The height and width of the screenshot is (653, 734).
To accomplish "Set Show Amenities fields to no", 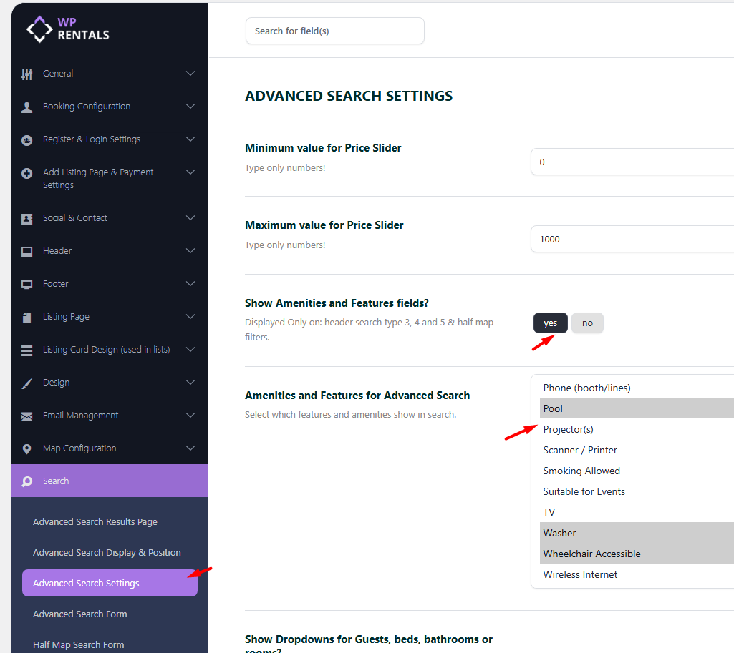I will tap(587, 323).
